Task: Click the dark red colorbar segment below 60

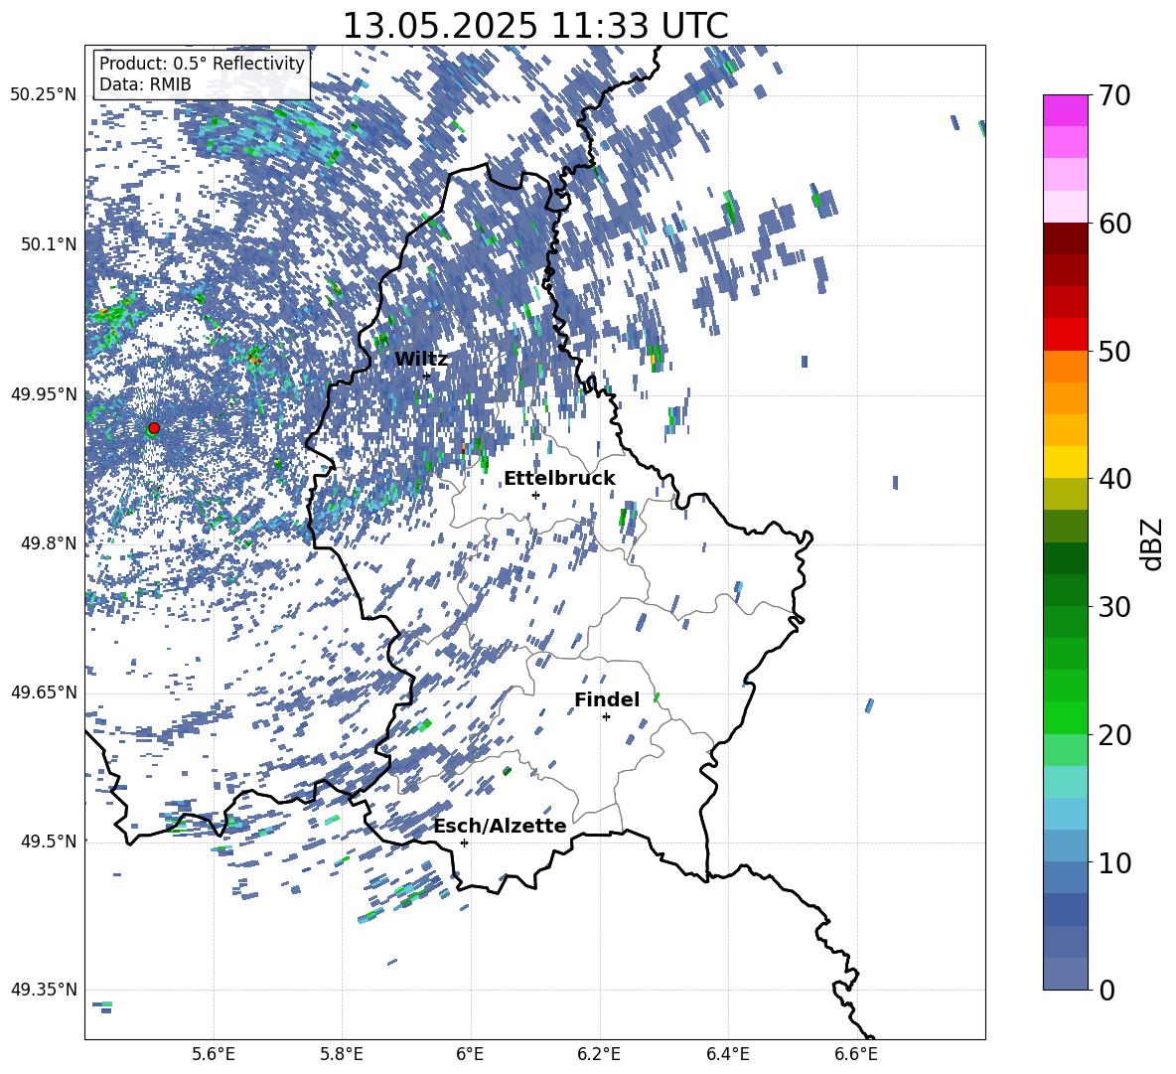Action: pos(1065,238)
